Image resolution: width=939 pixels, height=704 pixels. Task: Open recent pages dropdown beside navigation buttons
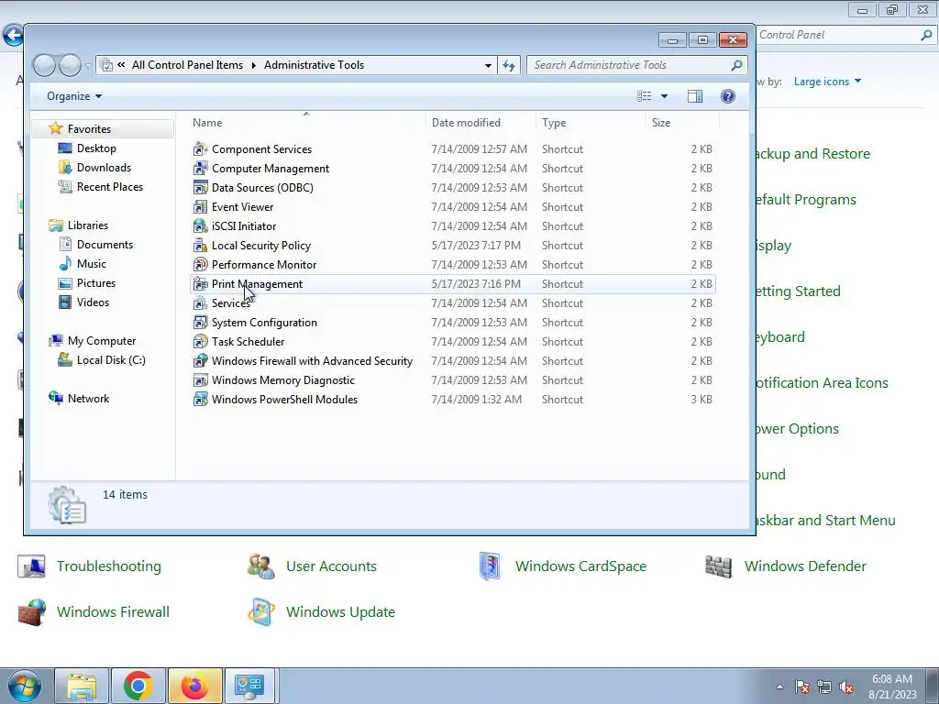(x=88, y=65)
